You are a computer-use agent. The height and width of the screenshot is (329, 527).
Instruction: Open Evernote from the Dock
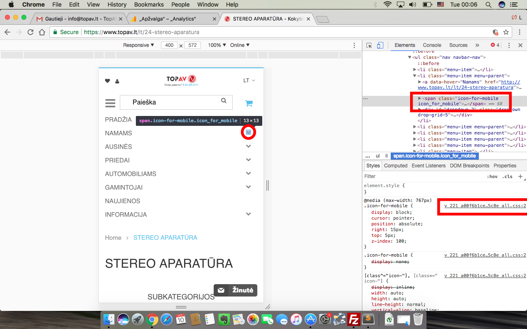pyautogui.click(x=224, y=319)
